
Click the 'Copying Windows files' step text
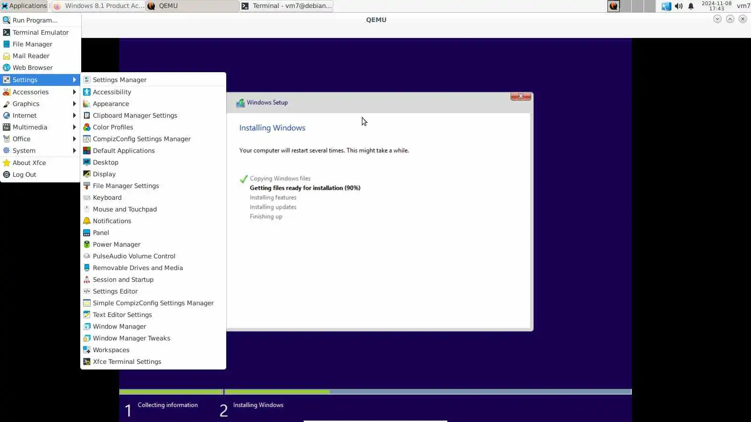click(280, 179)
